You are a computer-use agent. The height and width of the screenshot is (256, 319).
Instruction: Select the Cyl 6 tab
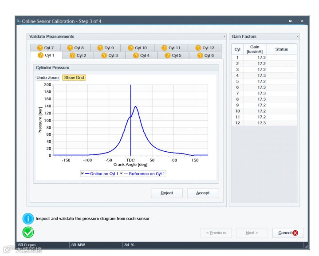point(205,55)
